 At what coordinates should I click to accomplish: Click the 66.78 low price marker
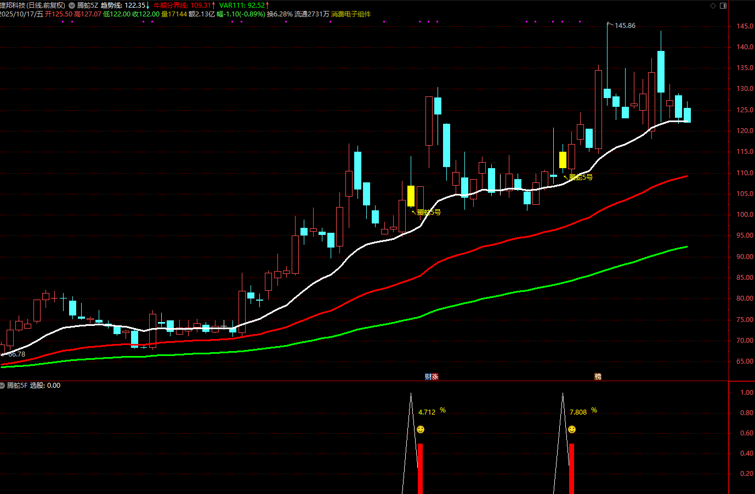pyautogui.click(x=16, y=354)
